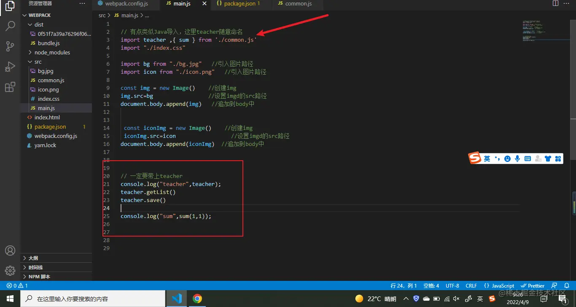Screen dimensions: 576x307
Task: Change file encoding UTF-8
Action: [x=452, y=285]
